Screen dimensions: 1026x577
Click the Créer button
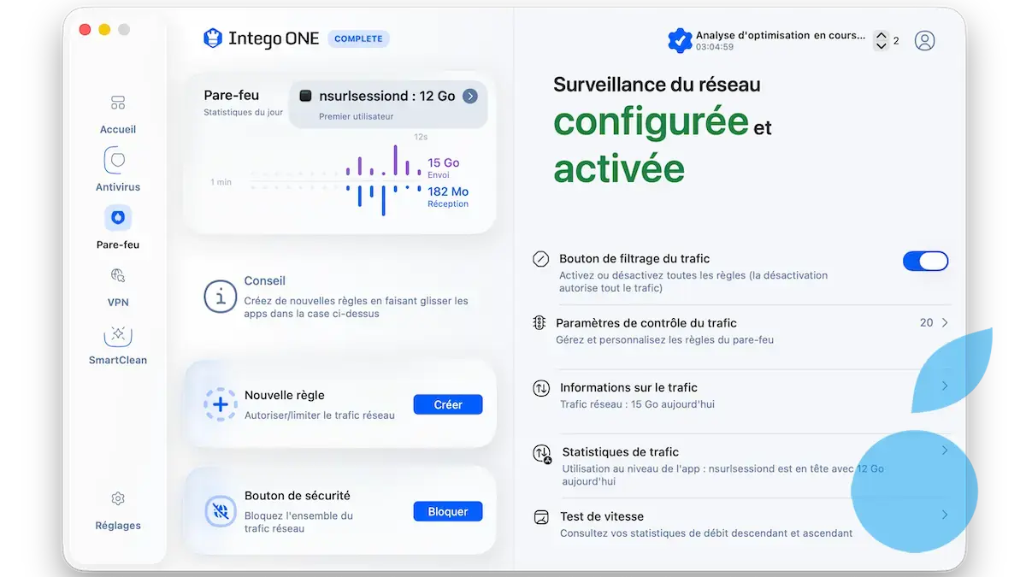(x=448, y=404)
